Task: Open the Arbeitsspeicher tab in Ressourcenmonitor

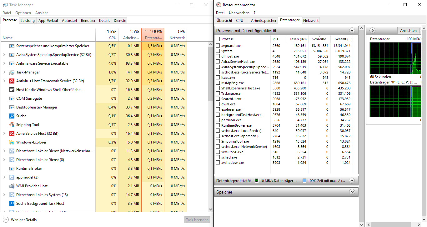Action: pyautogui.click(x=264, y=21)
